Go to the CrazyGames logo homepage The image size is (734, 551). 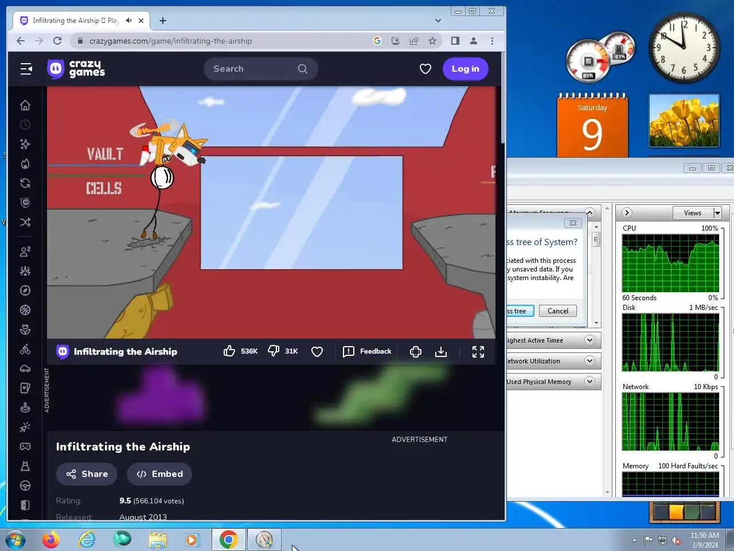click(76, 69)
